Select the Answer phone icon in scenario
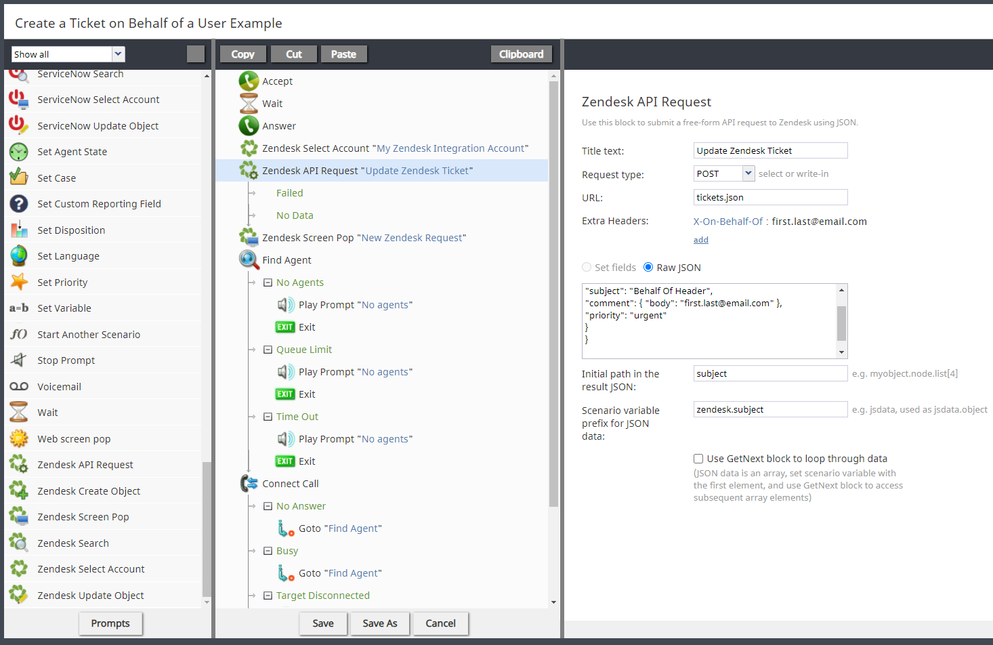 [x=249, y=125]
